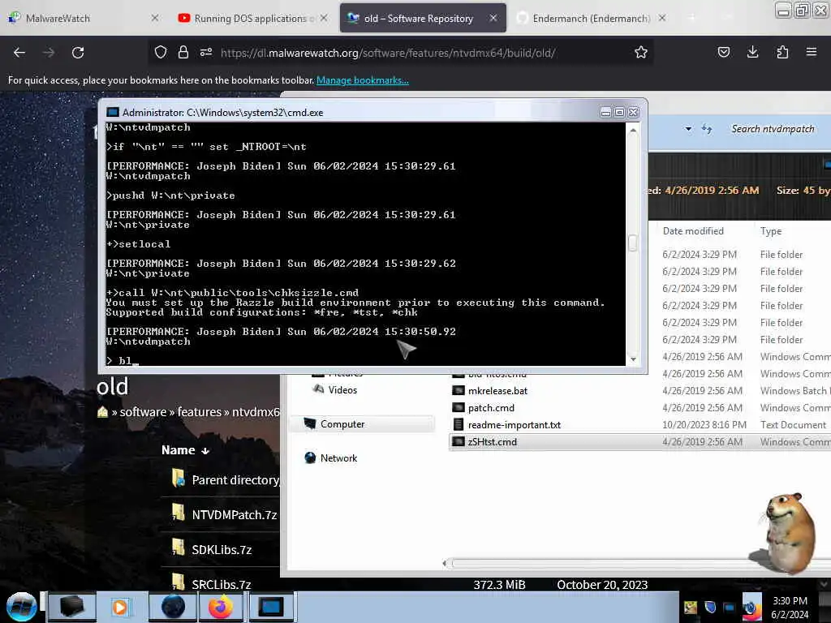
Task: Click the padlock site security icon
Action: (183, 52)
